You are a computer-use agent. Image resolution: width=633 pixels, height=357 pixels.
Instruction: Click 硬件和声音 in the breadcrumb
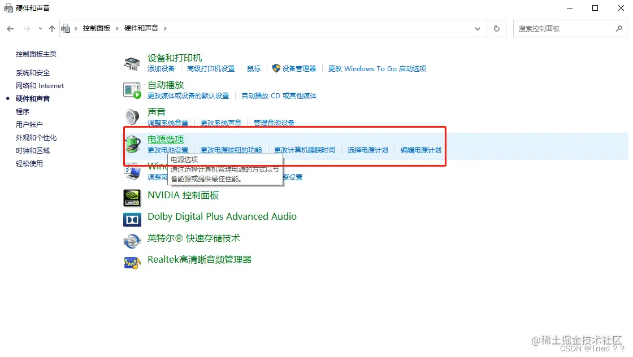[x=141, y=28]
